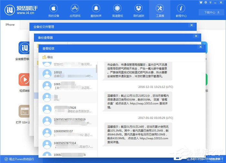
Task: Click avatar of 10655057877314 contact
Action: (47, 145)
